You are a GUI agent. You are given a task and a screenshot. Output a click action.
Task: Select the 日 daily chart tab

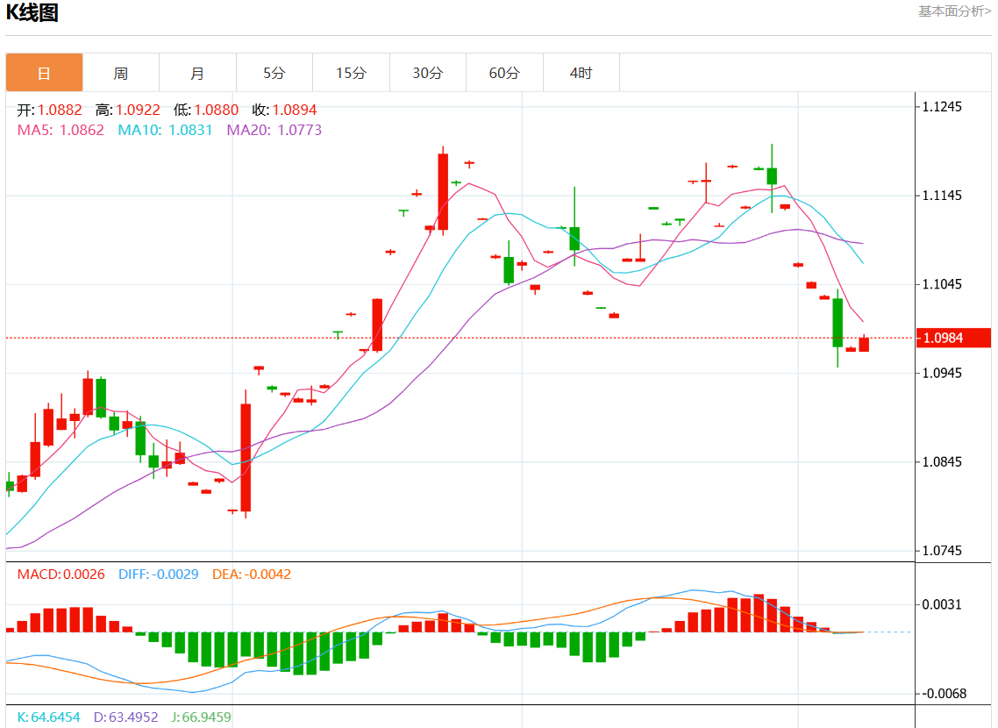tap(44, 73)
